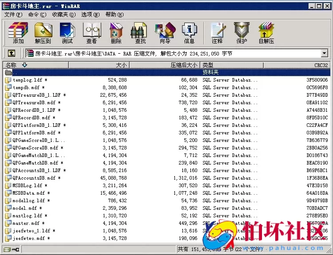Click CRC32 value BEAC8190
The image size is (333, 255).
click(317, 163)
